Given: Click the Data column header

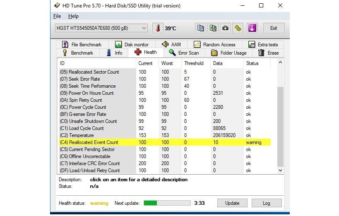Looking at the screenshot, I should pyautogui.click(x=227, y=63).
